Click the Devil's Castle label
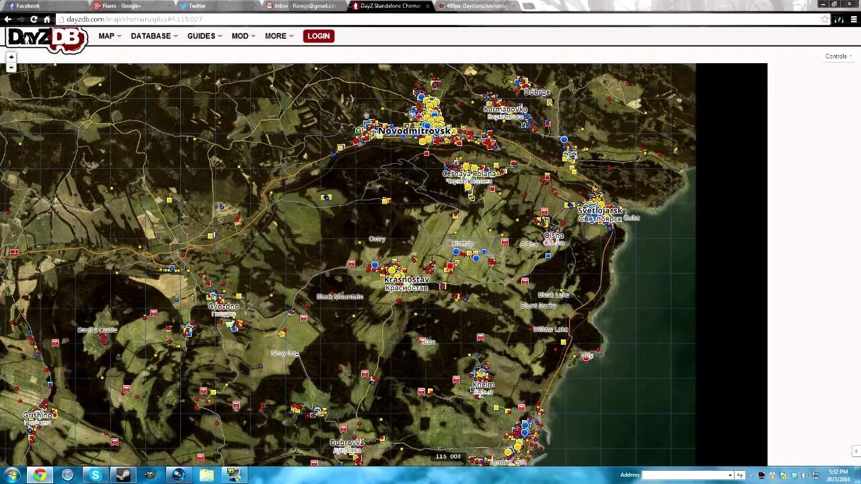 click(97, 330)
